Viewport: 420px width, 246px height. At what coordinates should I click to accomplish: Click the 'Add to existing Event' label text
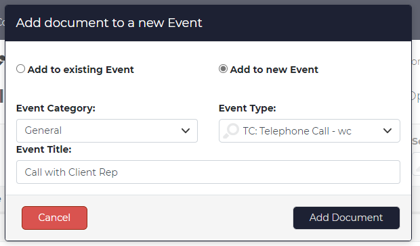[81, 70]
